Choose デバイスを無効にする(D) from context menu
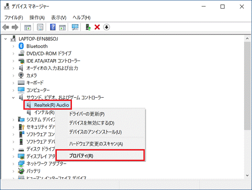 [x=100, y=123]
